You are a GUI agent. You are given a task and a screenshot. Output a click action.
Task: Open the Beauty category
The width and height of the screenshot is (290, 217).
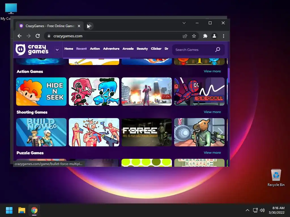tap(142, 49)
